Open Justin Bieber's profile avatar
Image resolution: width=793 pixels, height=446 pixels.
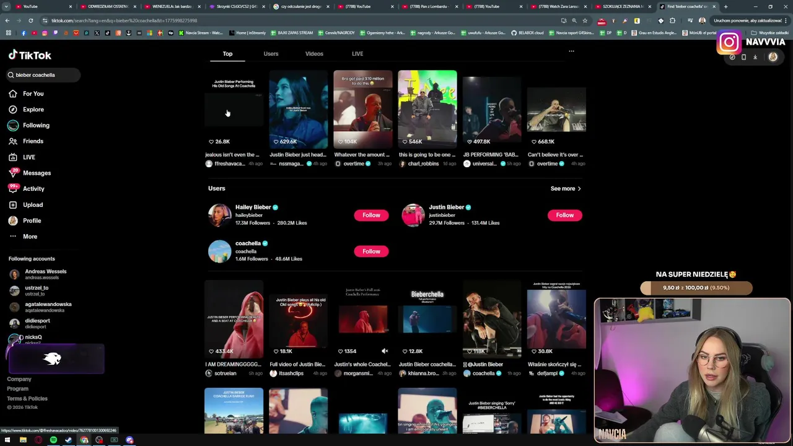click(x=413, y=215)
